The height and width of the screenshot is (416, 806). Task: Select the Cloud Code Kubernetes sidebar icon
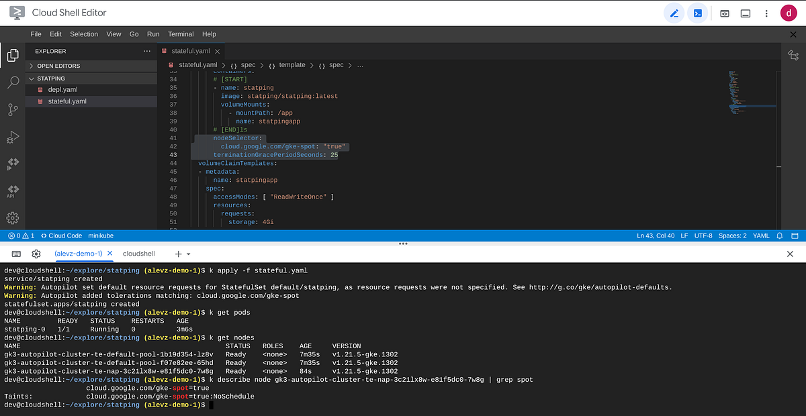pos(12,163)
